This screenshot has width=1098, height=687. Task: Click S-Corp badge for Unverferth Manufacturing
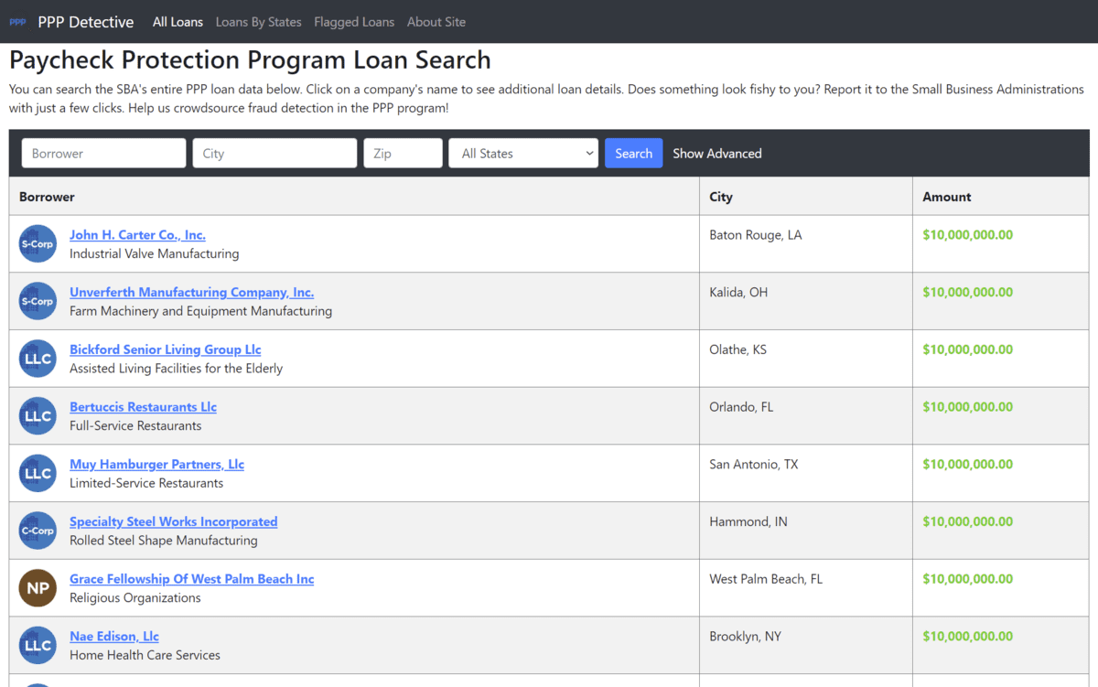click(x=38, y=301)
